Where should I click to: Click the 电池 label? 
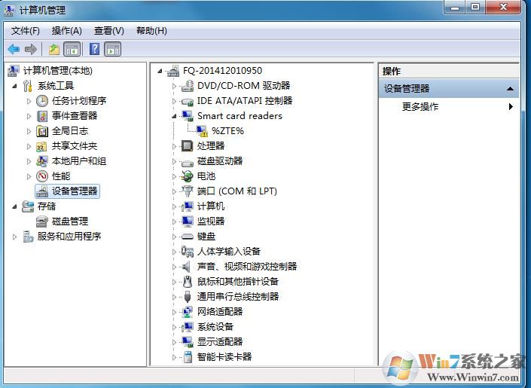tap(206, 176)
